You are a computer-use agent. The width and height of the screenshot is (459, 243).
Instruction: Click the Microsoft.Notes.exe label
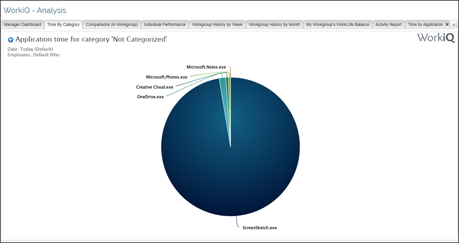(206, 67)
